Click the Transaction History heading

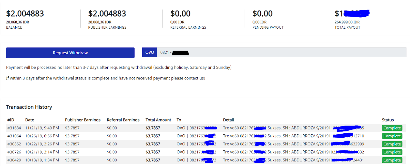(x=29, y=107)
